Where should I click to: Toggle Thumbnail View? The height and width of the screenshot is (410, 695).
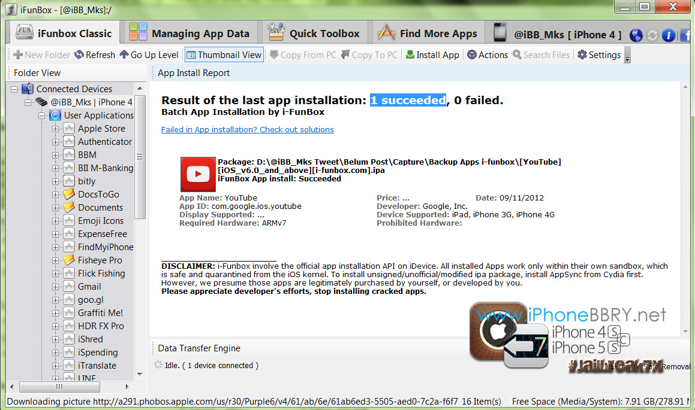pyautogui.click(x=224, y=55)
